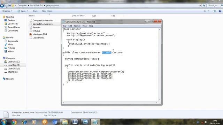Screen dimensions: 223x125
Task: Open Local Disk (E:) drive
Action: (14, 69)
